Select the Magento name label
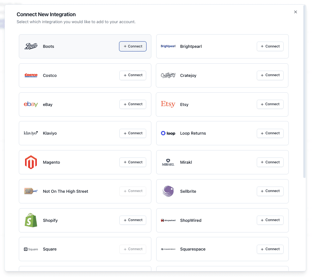312x277 pixels. point(51,162)
